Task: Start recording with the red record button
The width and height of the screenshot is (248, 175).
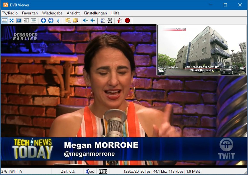Action: coord(127,21)
